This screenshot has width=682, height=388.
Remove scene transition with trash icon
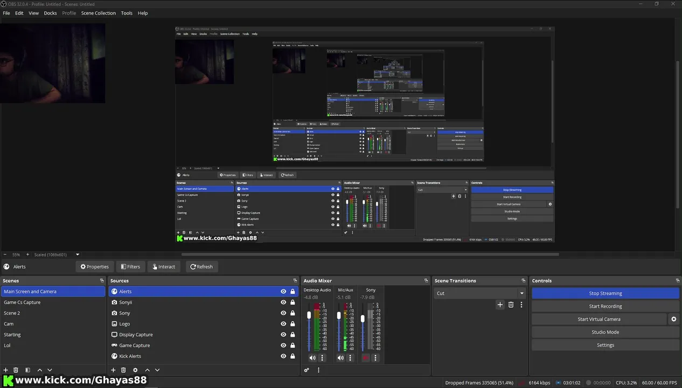click(511, 304)
